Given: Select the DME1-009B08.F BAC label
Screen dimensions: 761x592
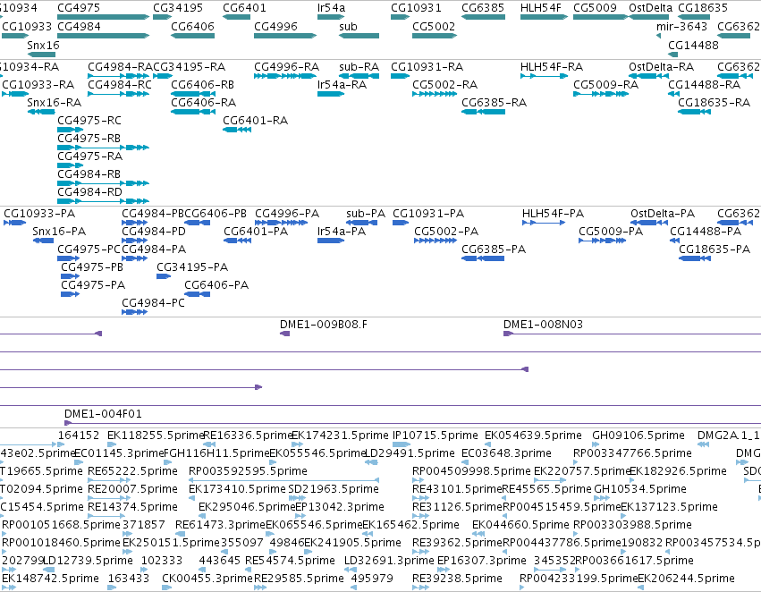Looking at the screenshot, I should pos(324,324).
